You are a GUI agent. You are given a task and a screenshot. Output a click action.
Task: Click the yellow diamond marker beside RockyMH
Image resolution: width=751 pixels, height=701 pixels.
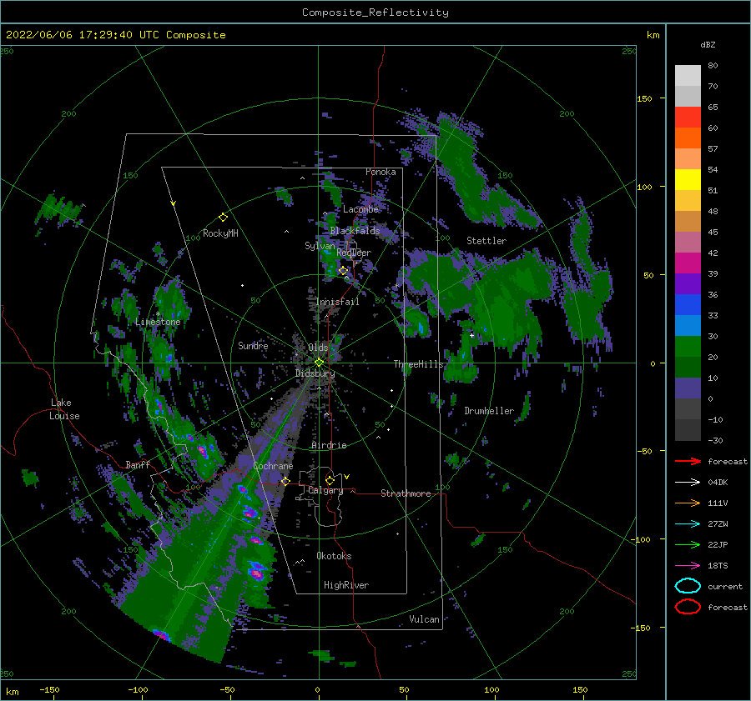[223, 218]
